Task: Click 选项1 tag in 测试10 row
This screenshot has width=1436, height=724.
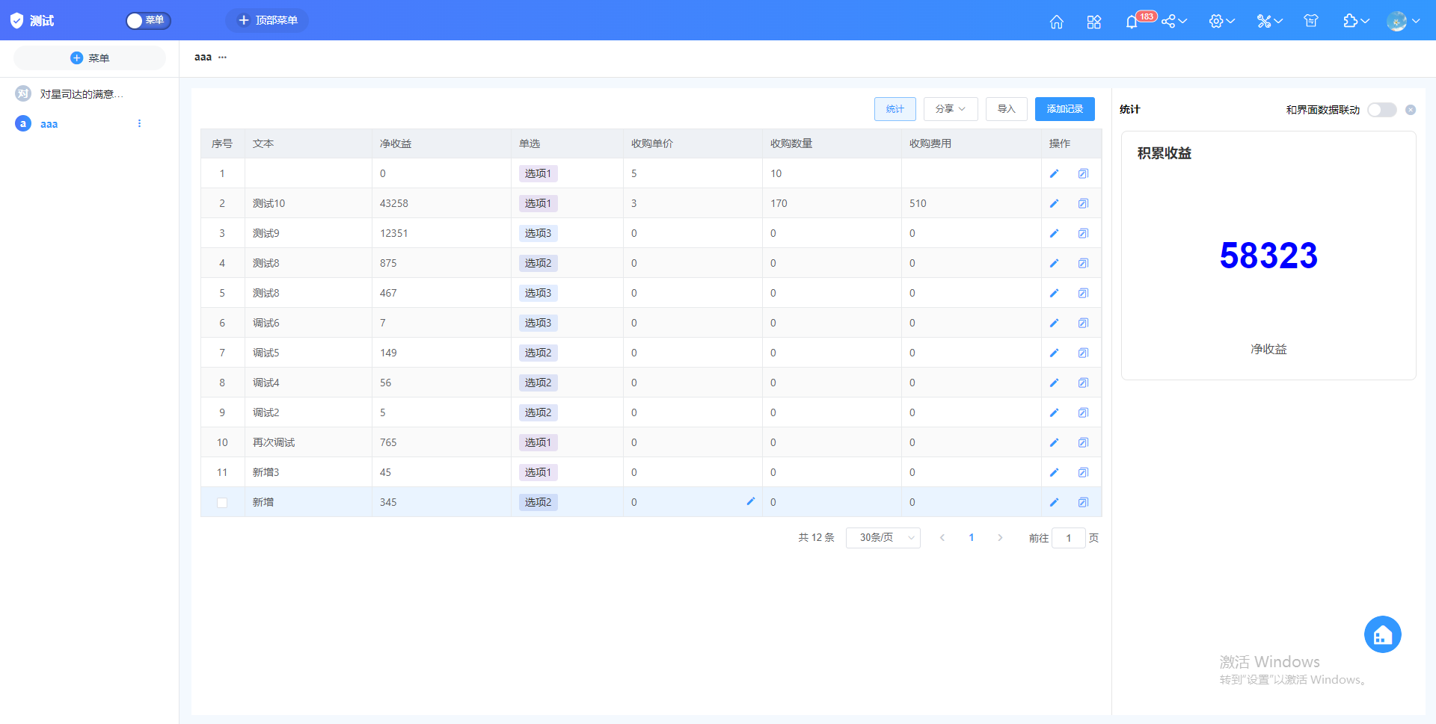Action: pos(538,203)
